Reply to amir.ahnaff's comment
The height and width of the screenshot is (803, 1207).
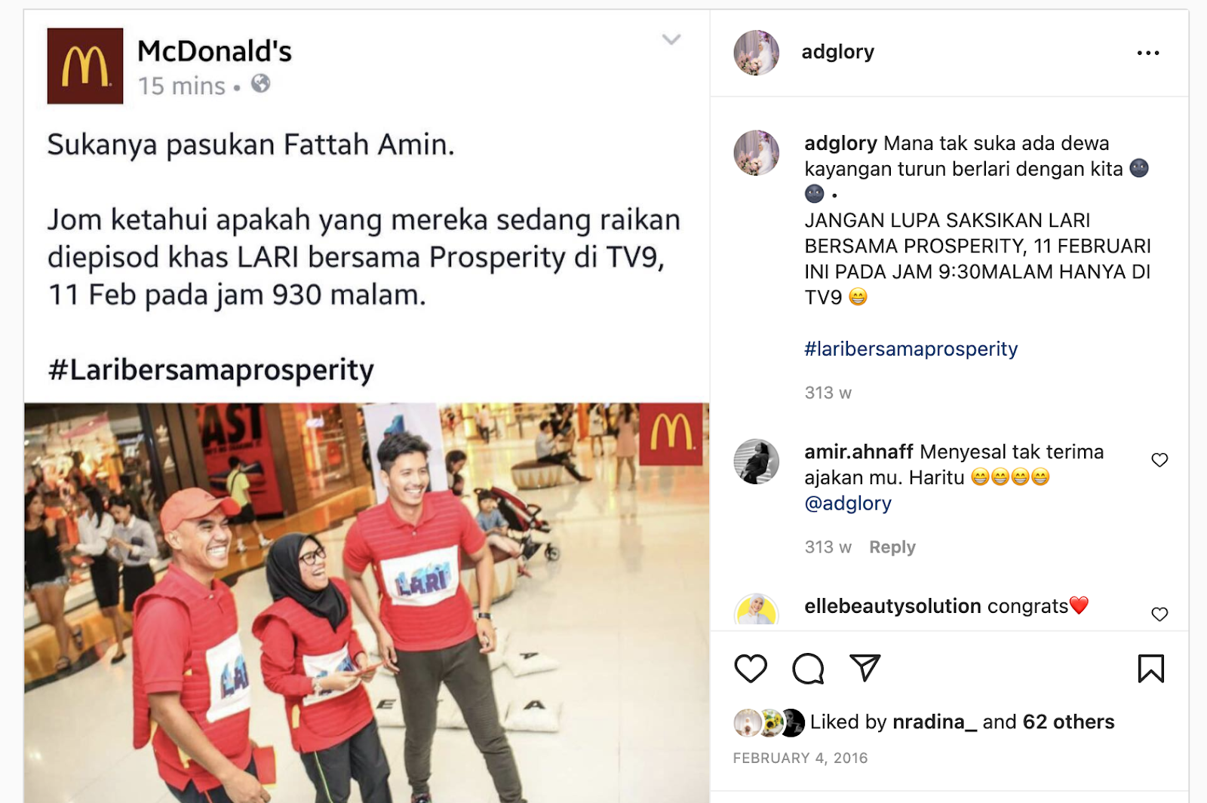coord(892,547)
